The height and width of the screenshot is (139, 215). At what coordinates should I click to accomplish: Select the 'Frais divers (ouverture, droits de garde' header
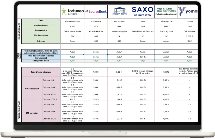[41, 52]
